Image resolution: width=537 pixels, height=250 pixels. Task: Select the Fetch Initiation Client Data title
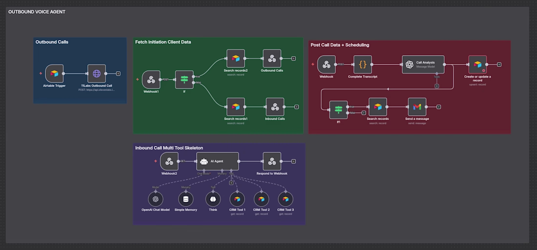click(x=163, y=42)
